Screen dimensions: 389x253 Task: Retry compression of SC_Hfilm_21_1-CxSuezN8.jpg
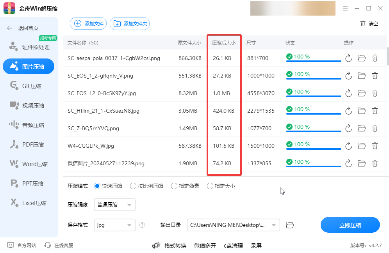(x=348, y=111)
